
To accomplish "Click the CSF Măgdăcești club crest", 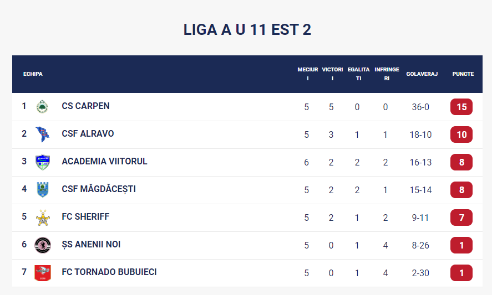I will [42, 190].
